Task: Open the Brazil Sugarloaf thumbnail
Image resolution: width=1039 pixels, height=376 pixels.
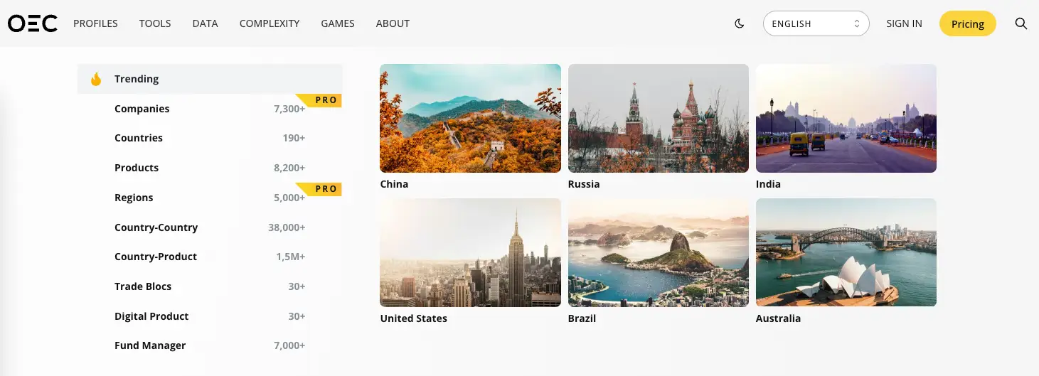Action: (659, 252)
